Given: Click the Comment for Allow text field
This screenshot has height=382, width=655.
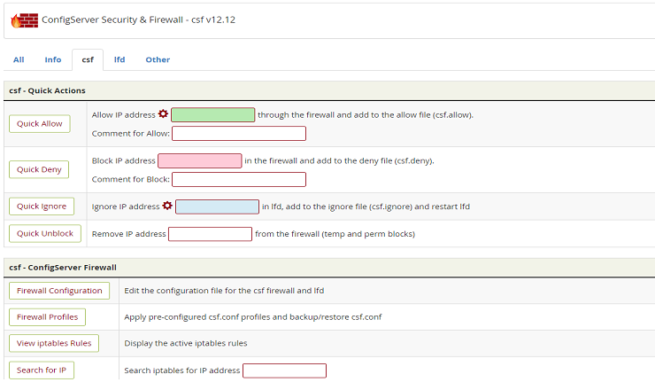Looking at the screenshot, I should 238,133.
